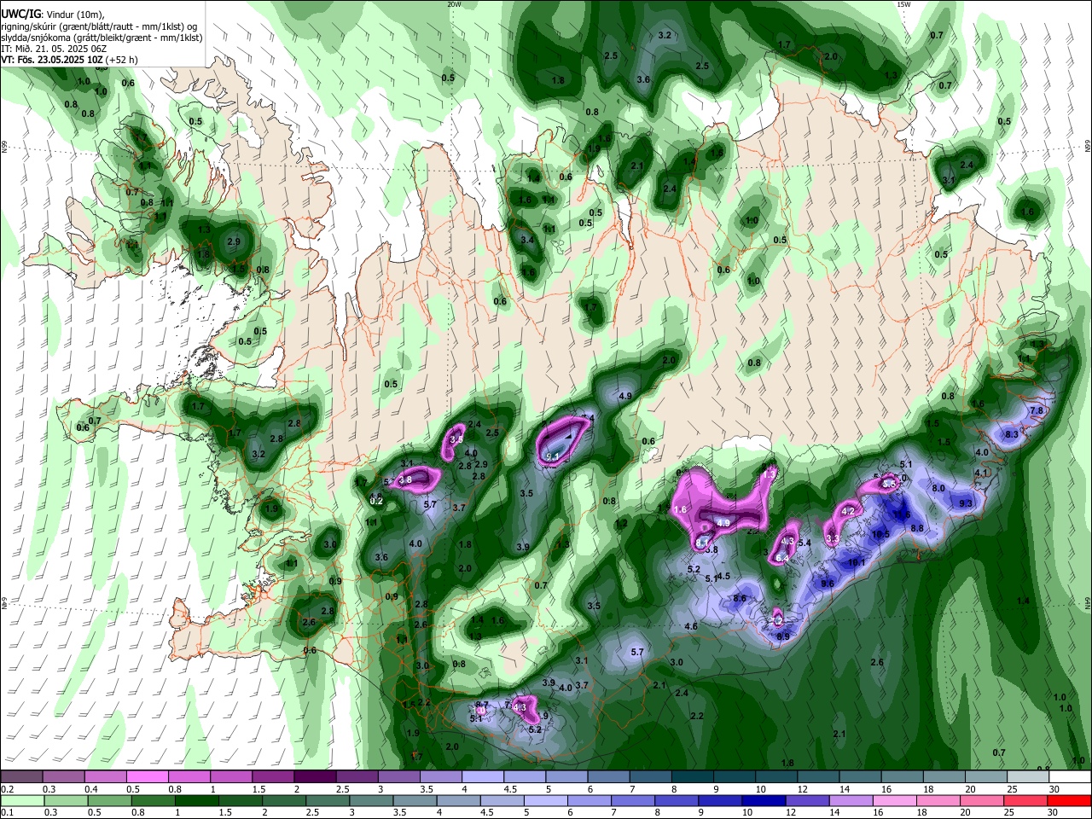Select the 'slydda/snjókoma' legend description line
This screenshot has height=819, width=1092.
click(x=102, y=38)
